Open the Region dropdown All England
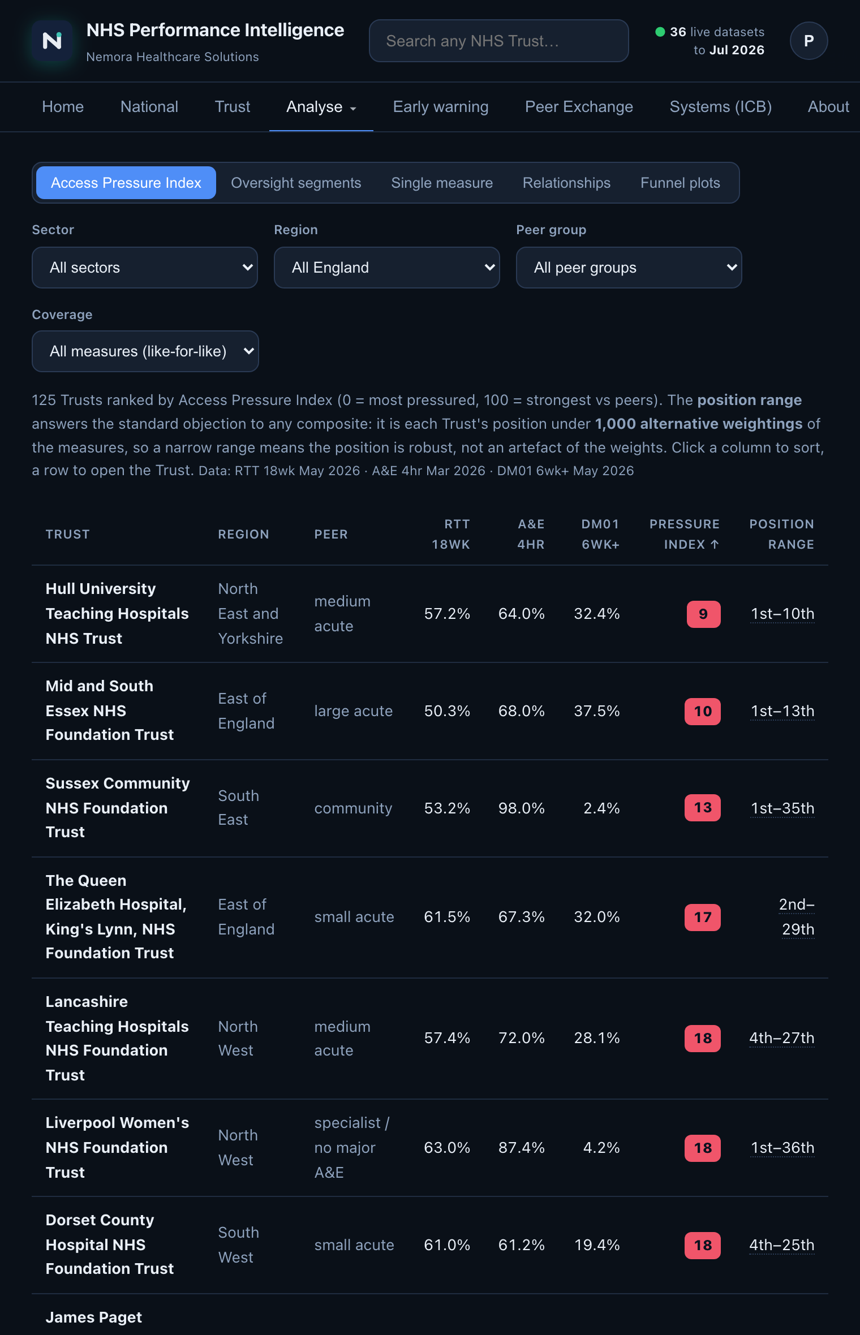This screenshot has height=1335, width=860. (387, 268)
